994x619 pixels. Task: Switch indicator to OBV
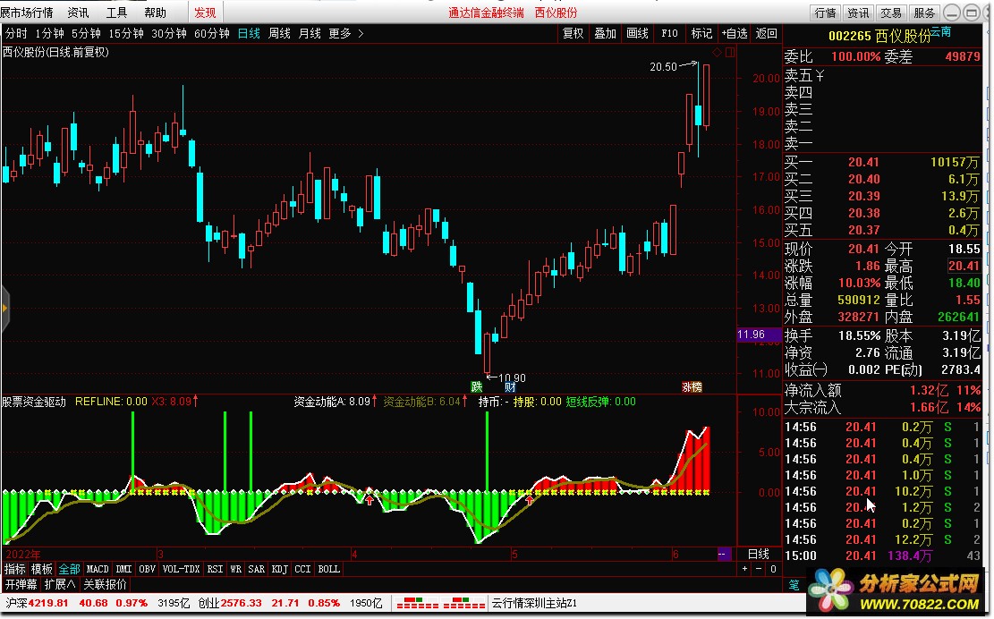tap(147, 569)
